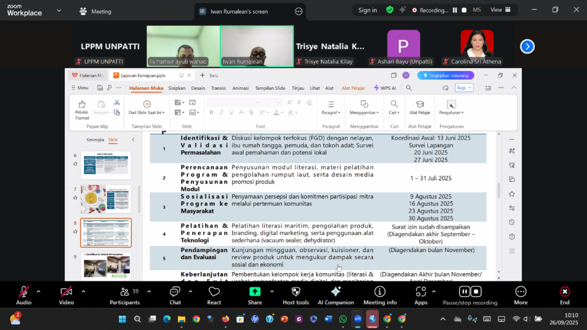Click the Sign in button
The height and width of the screenshot is (330, 587).
tap(367, 10)
